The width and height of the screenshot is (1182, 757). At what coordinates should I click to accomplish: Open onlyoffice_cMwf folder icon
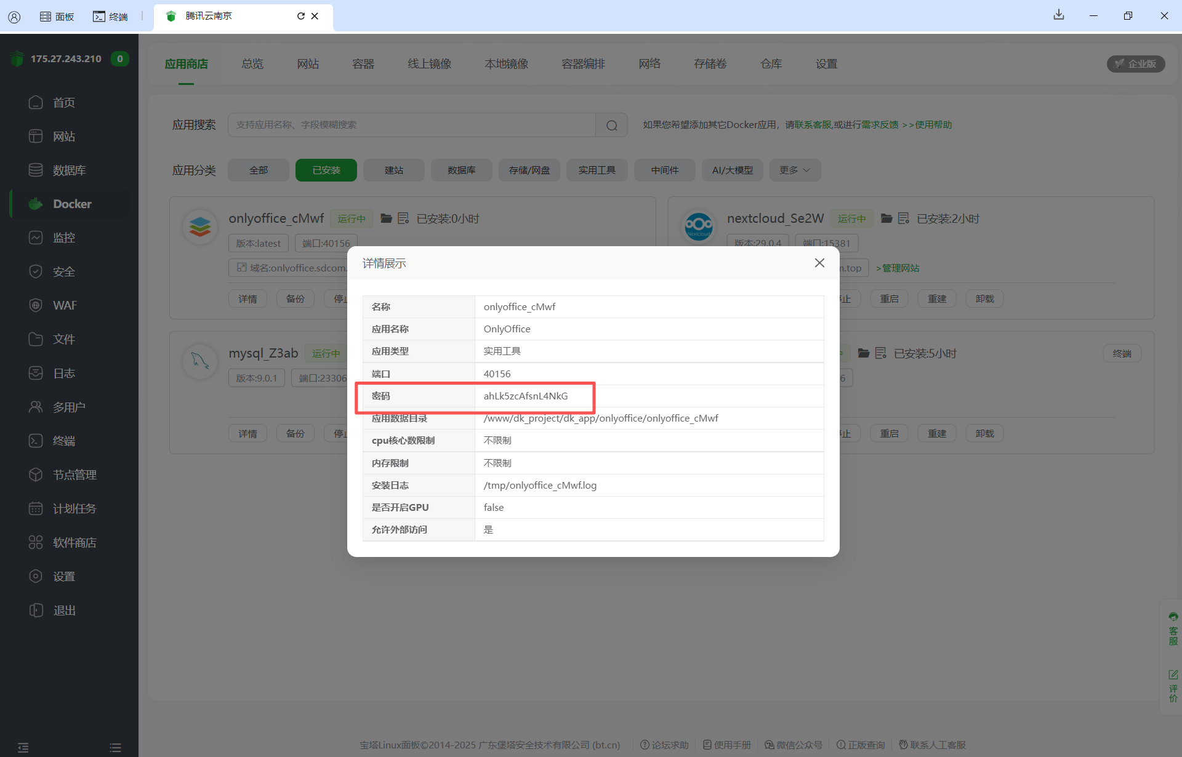coord(386,218)
